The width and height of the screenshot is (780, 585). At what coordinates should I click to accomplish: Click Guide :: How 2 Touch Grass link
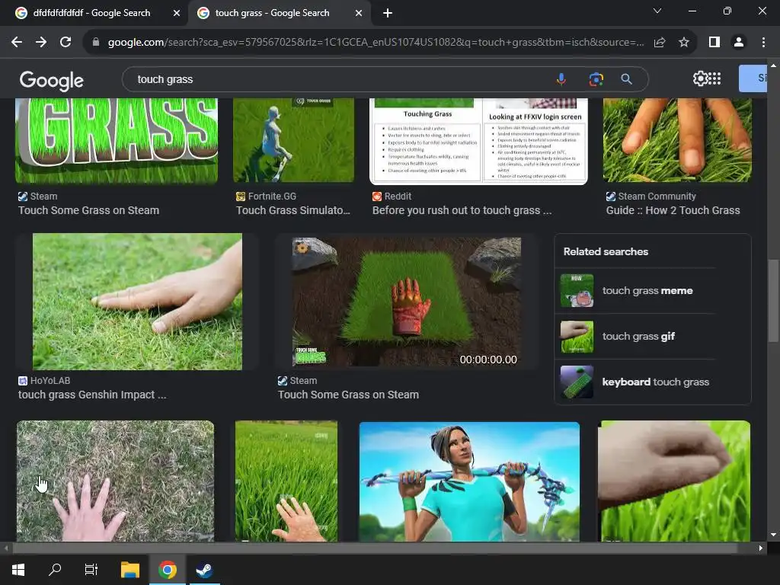pos(673,210)
